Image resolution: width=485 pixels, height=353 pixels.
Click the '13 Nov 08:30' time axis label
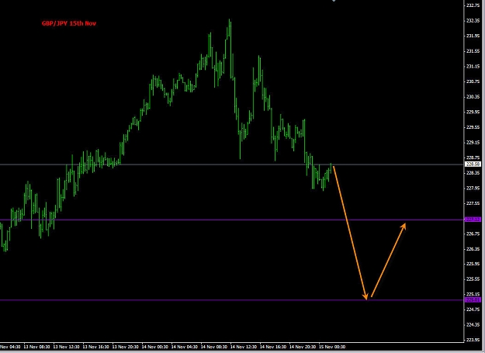pos(36,347)
